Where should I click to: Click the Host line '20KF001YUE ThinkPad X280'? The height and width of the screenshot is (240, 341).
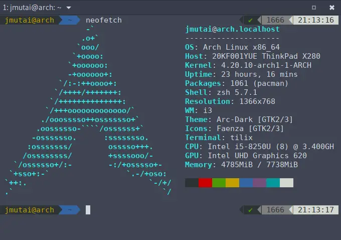[252, 56]
